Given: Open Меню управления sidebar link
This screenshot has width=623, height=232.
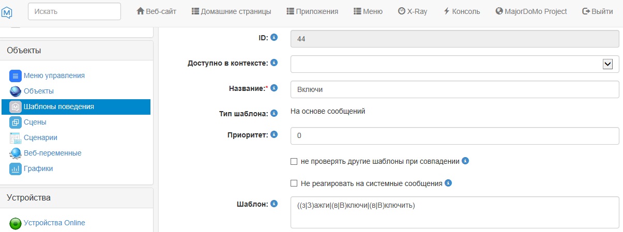Looking at the screenshot, I should tap(54, 75).
